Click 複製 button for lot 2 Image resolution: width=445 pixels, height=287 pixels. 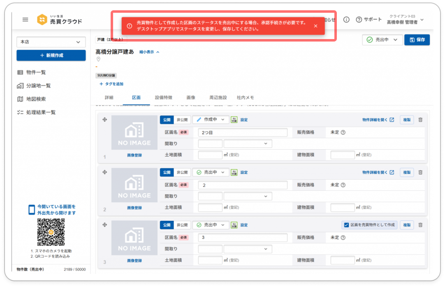pos(407,172)
